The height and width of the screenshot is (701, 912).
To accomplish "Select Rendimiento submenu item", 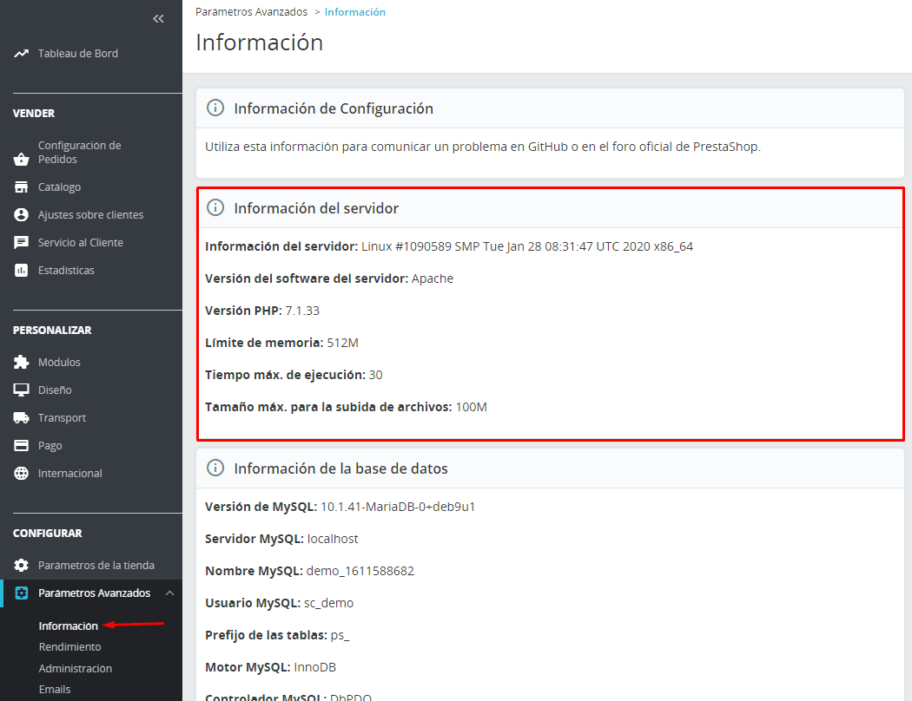I will point(69,647).
